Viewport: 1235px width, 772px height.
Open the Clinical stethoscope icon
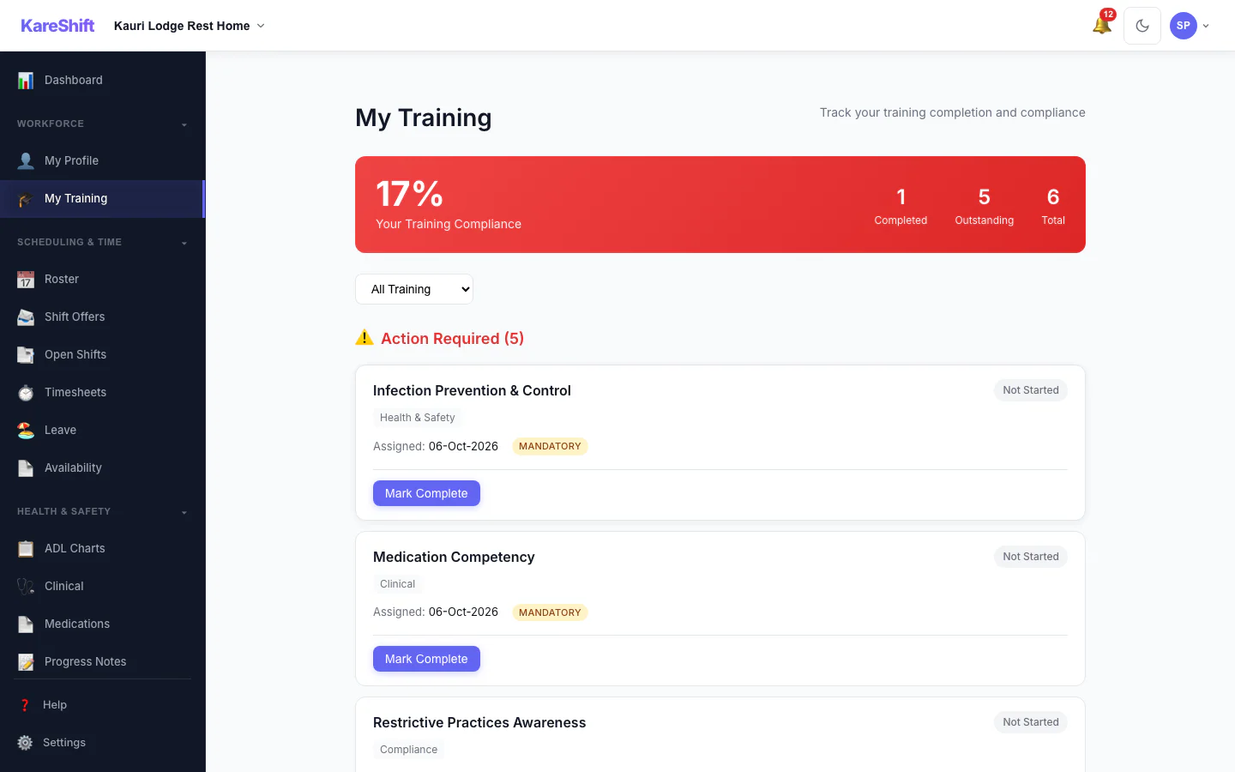[x=26, y=587]
